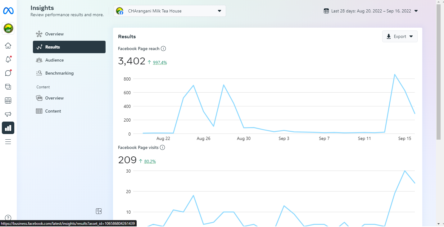Open the Home icon in sidebar
Viewport: 444px width, 227px height.
point(8,46)
